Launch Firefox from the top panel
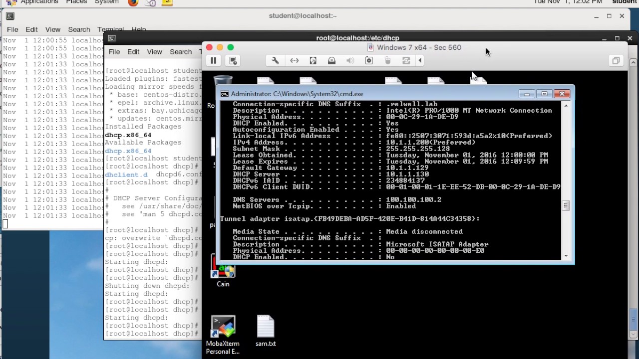639x359 pixels. click(133, 2)
